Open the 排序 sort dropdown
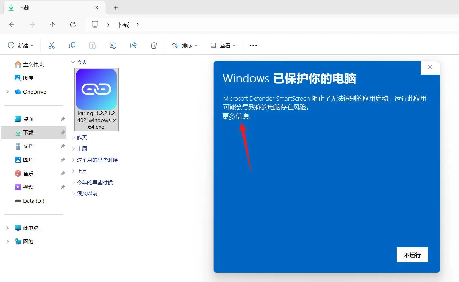The height and width of the screenshot is (282, 459). coord(185,45)
